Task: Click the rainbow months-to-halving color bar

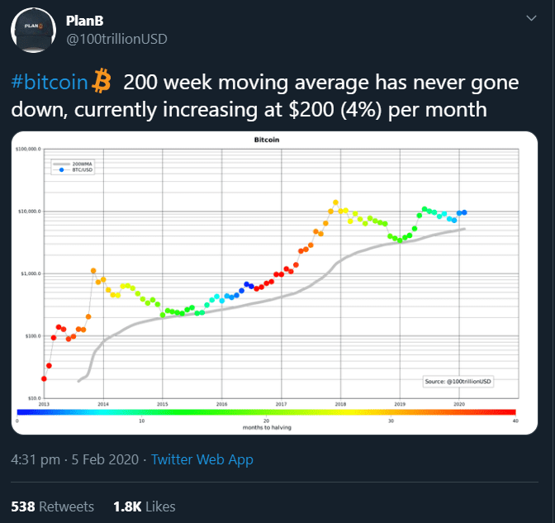Action: [266, 411]
